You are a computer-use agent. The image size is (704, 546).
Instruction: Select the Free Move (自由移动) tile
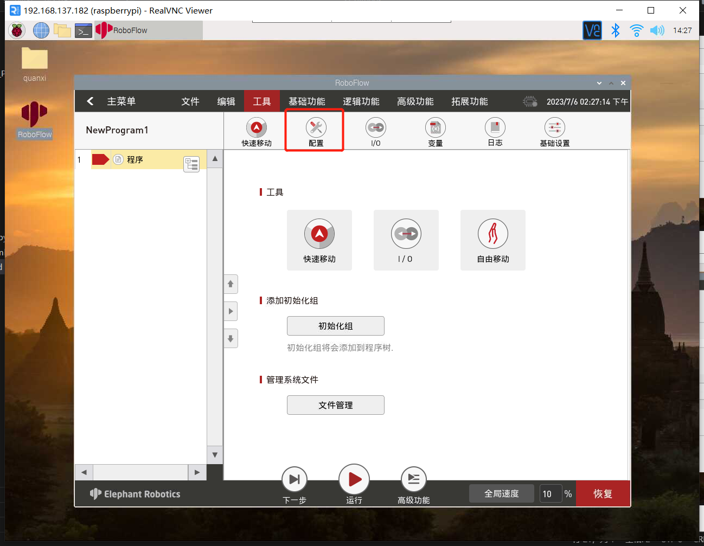pyautogui.click(x=492, y=240)
